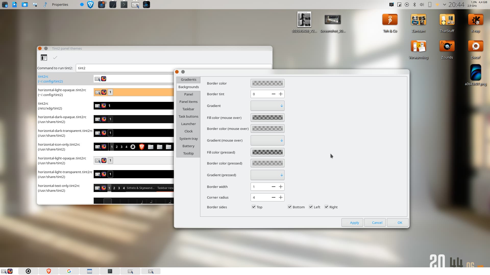
Task: Open the Gradient (pressed) dropdown
Action: tap(267, 175)
